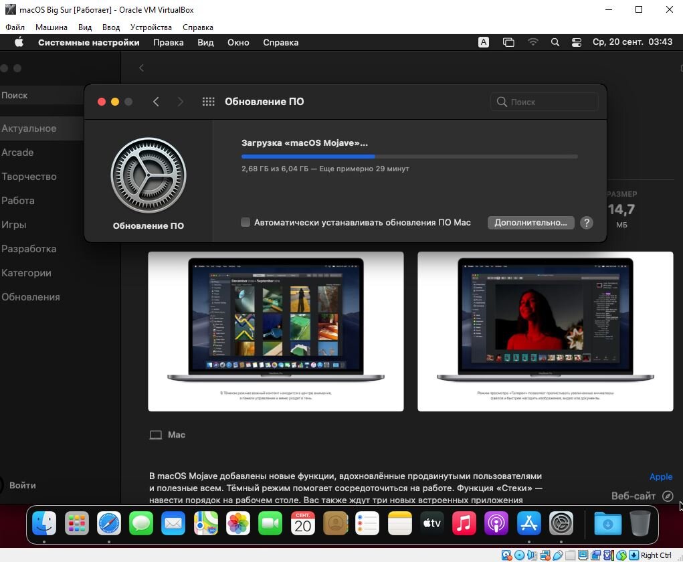Launch Safari from the Dock
This screenshot has width=683, height=562.
(x=109, y=523)
